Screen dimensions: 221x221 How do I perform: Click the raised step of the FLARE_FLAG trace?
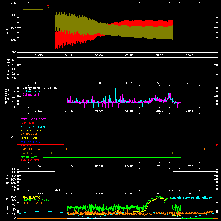(160, 137)
